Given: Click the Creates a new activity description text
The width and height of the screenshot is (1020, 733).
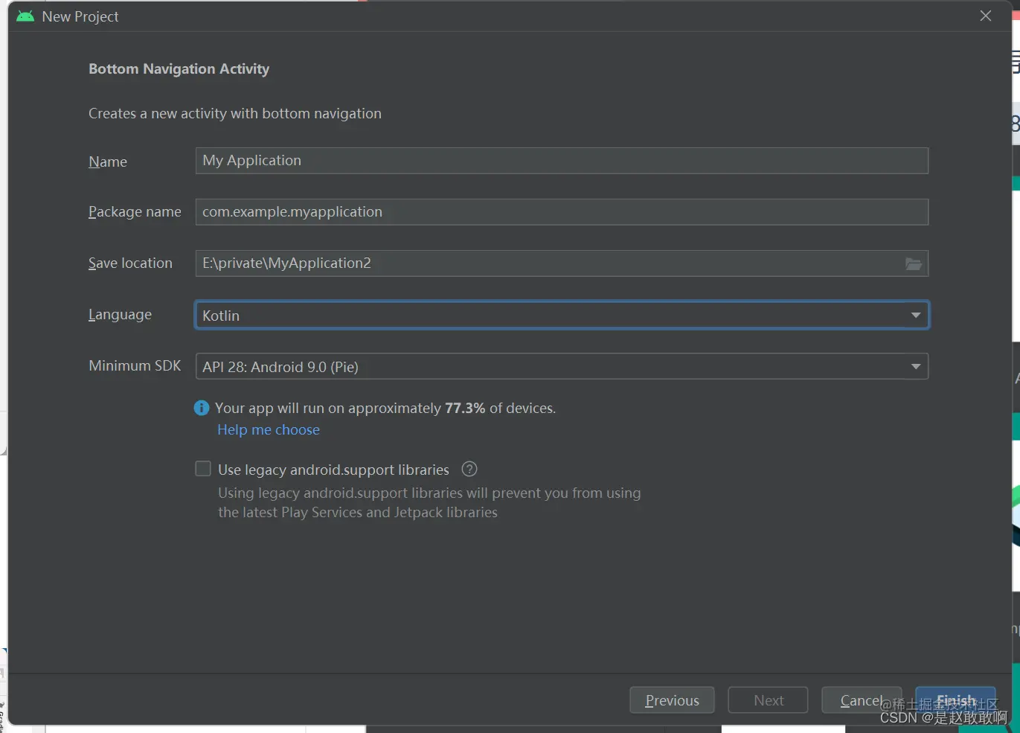Looking at the screenshot, I should click(235, 113).
